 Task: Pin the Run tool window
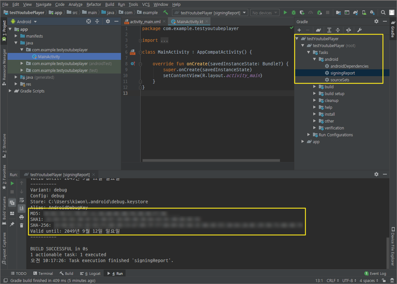12,225
